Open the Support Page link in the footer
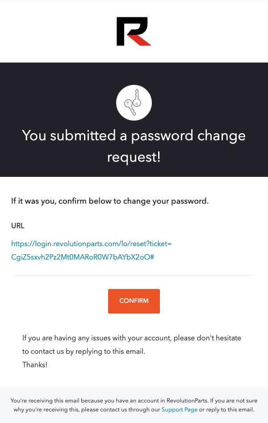268x423 pixels. pos(180,409)
